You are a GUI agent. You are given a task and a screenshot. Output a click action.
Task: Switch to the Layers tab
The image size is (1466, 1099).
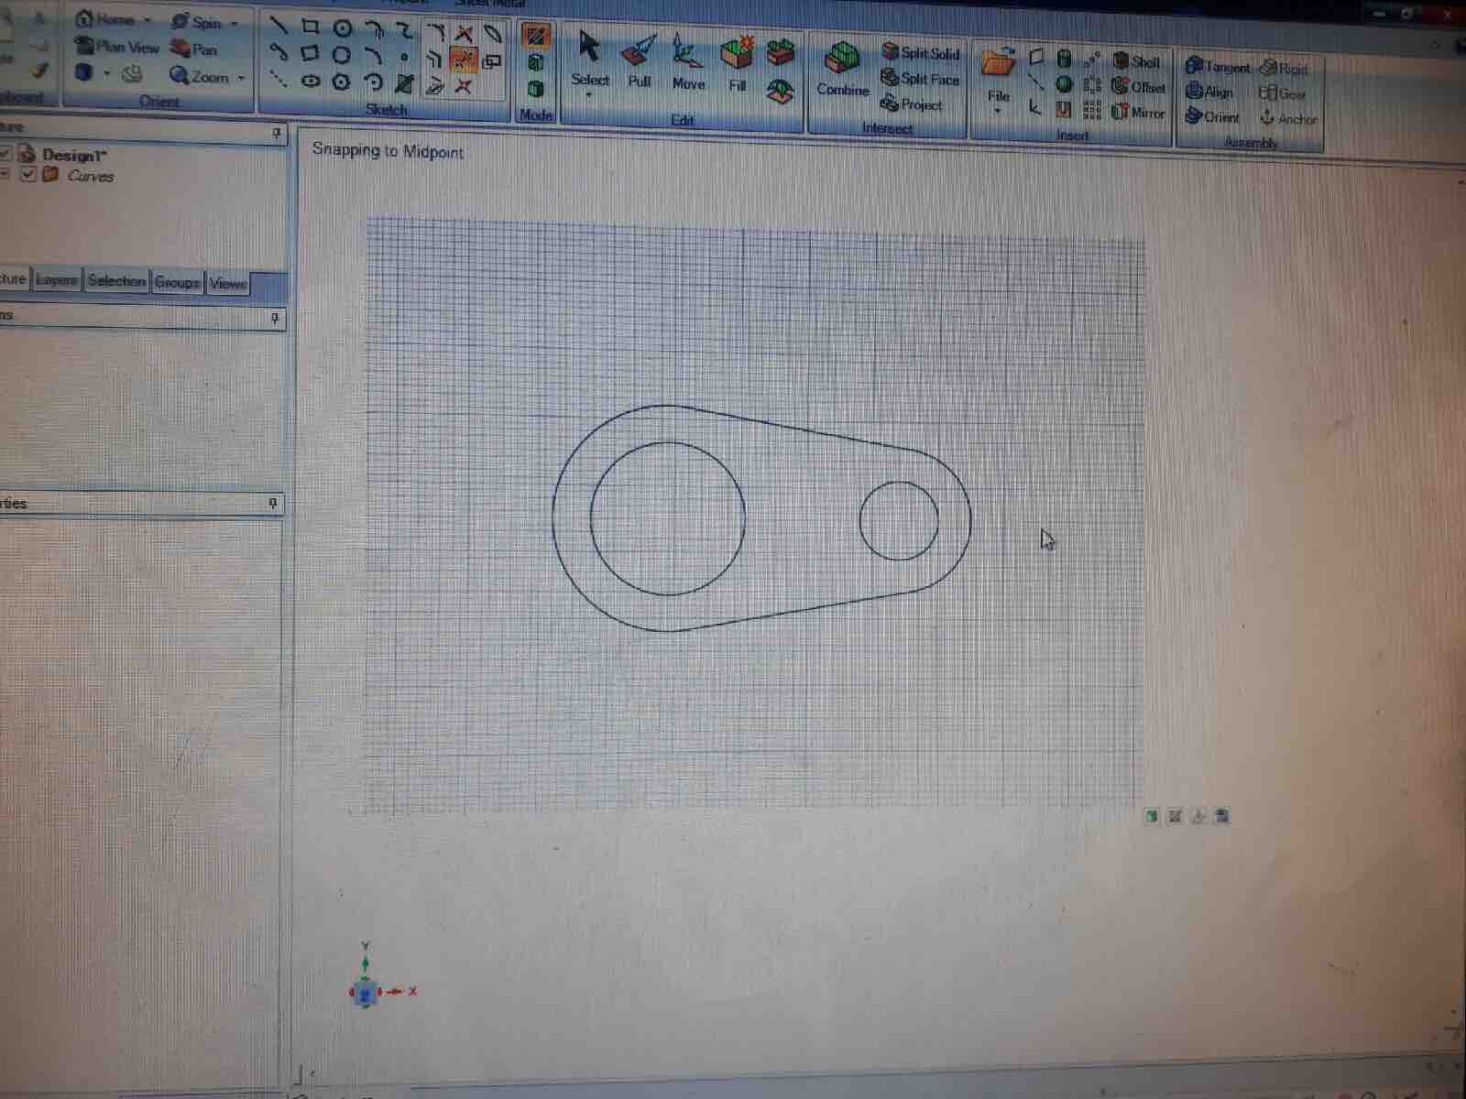click(57, 280)
